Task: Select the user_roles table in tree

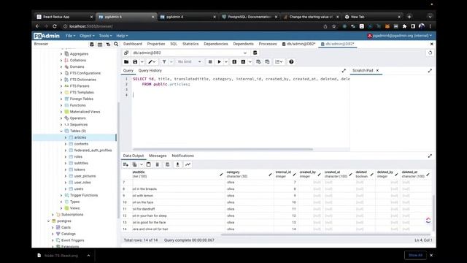Action: point(82,183)
